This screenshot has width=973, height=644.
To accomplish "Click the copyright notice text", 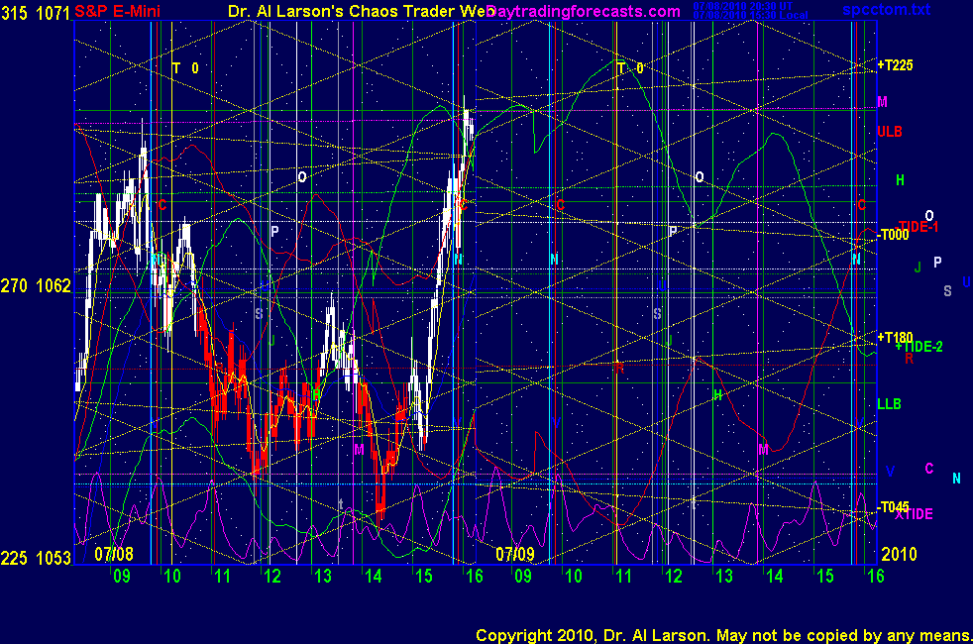I will [x=723, y=635].
